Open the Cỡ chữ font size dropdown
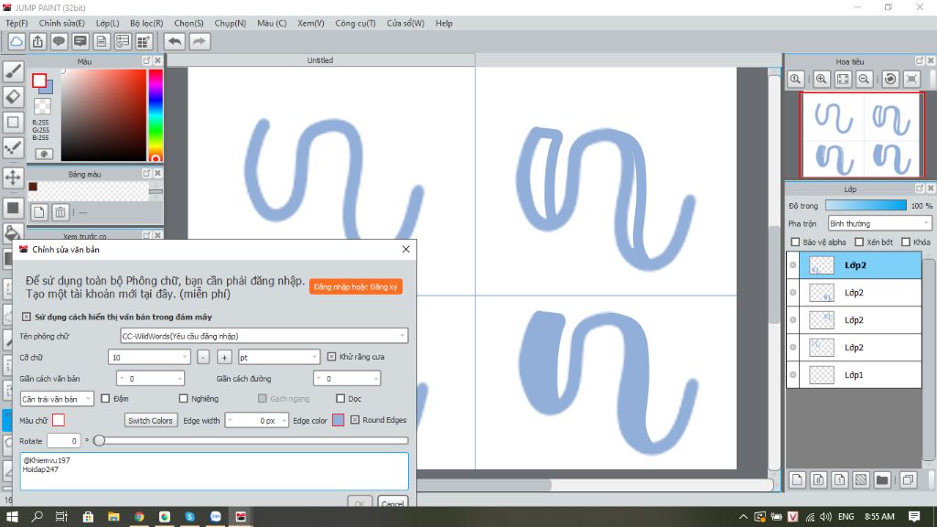Image resolution: width=937 pixels, height=527 pixels. (x=149, y=358)
